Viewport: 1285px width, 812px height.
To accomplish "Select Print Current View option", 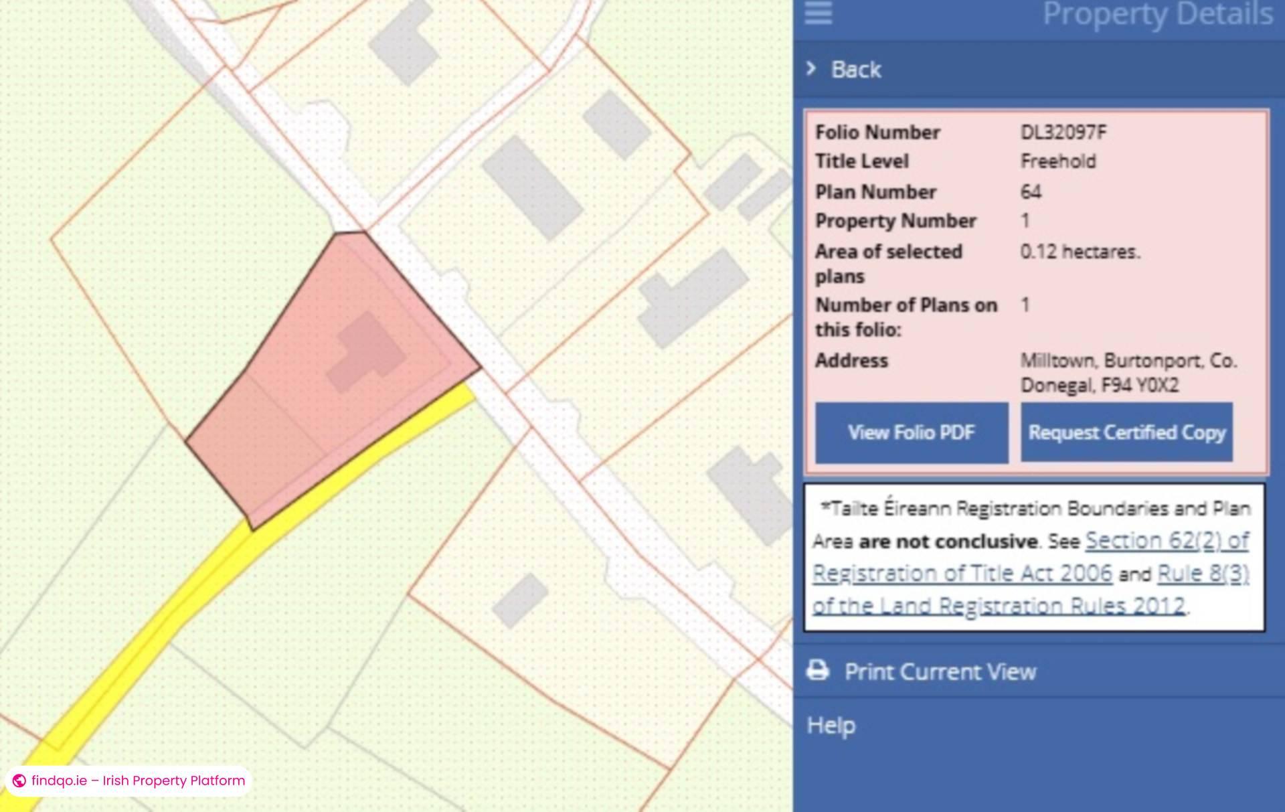I will tap(940, 671).
